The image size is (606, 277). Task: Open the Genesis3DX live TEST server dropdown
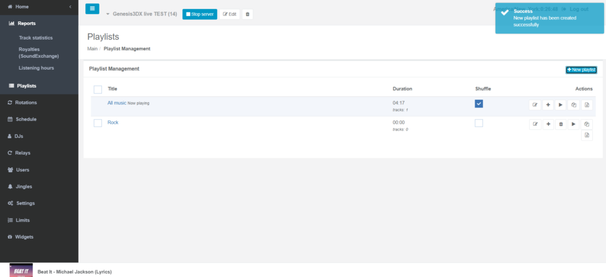[x=108, y=14]
